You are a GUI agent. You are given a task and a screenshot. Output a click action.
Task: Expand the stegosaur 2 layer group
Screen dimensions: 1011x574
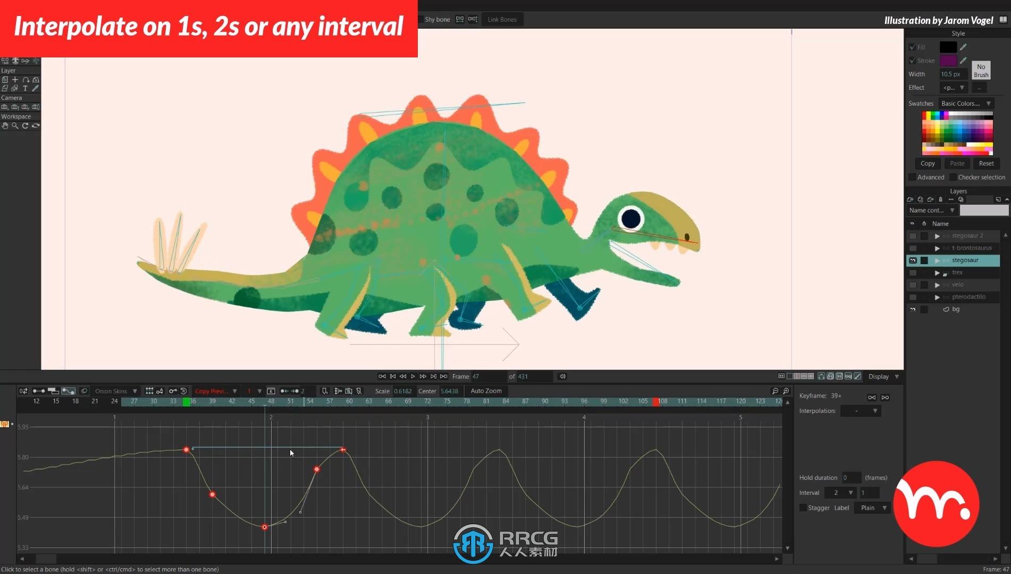click(937, 236)
